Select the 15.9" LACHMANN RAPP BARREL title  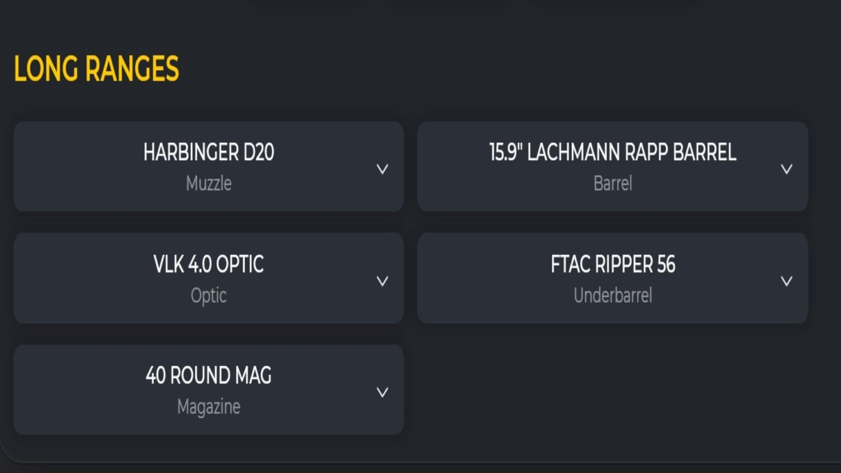(x=612, y=152)
